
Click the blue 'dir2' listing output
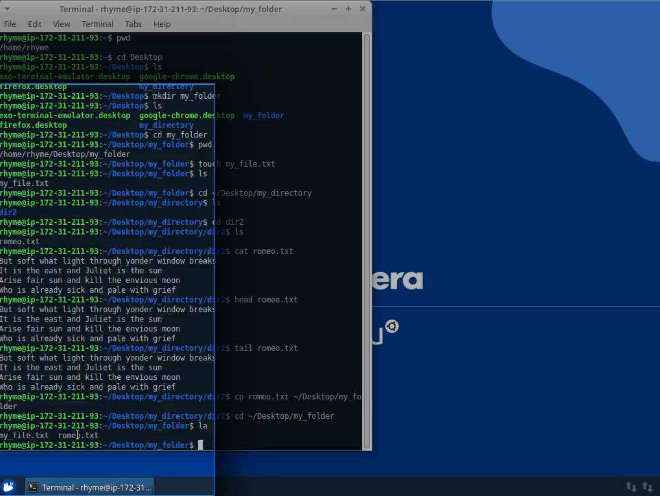[8, 212]
